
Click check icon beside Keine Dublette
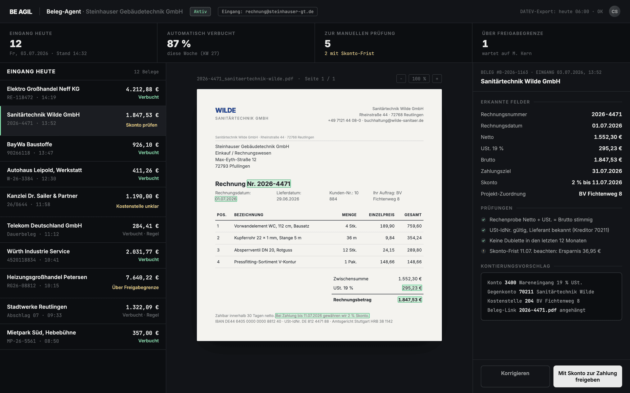tap(483, 241)
